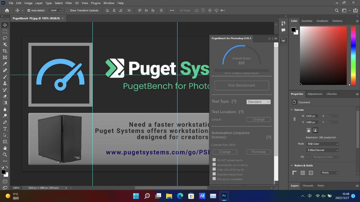This screenshot has height=202, width=360.
Task: Enable Show Transform Controls
Action: [x=67, y=10]
